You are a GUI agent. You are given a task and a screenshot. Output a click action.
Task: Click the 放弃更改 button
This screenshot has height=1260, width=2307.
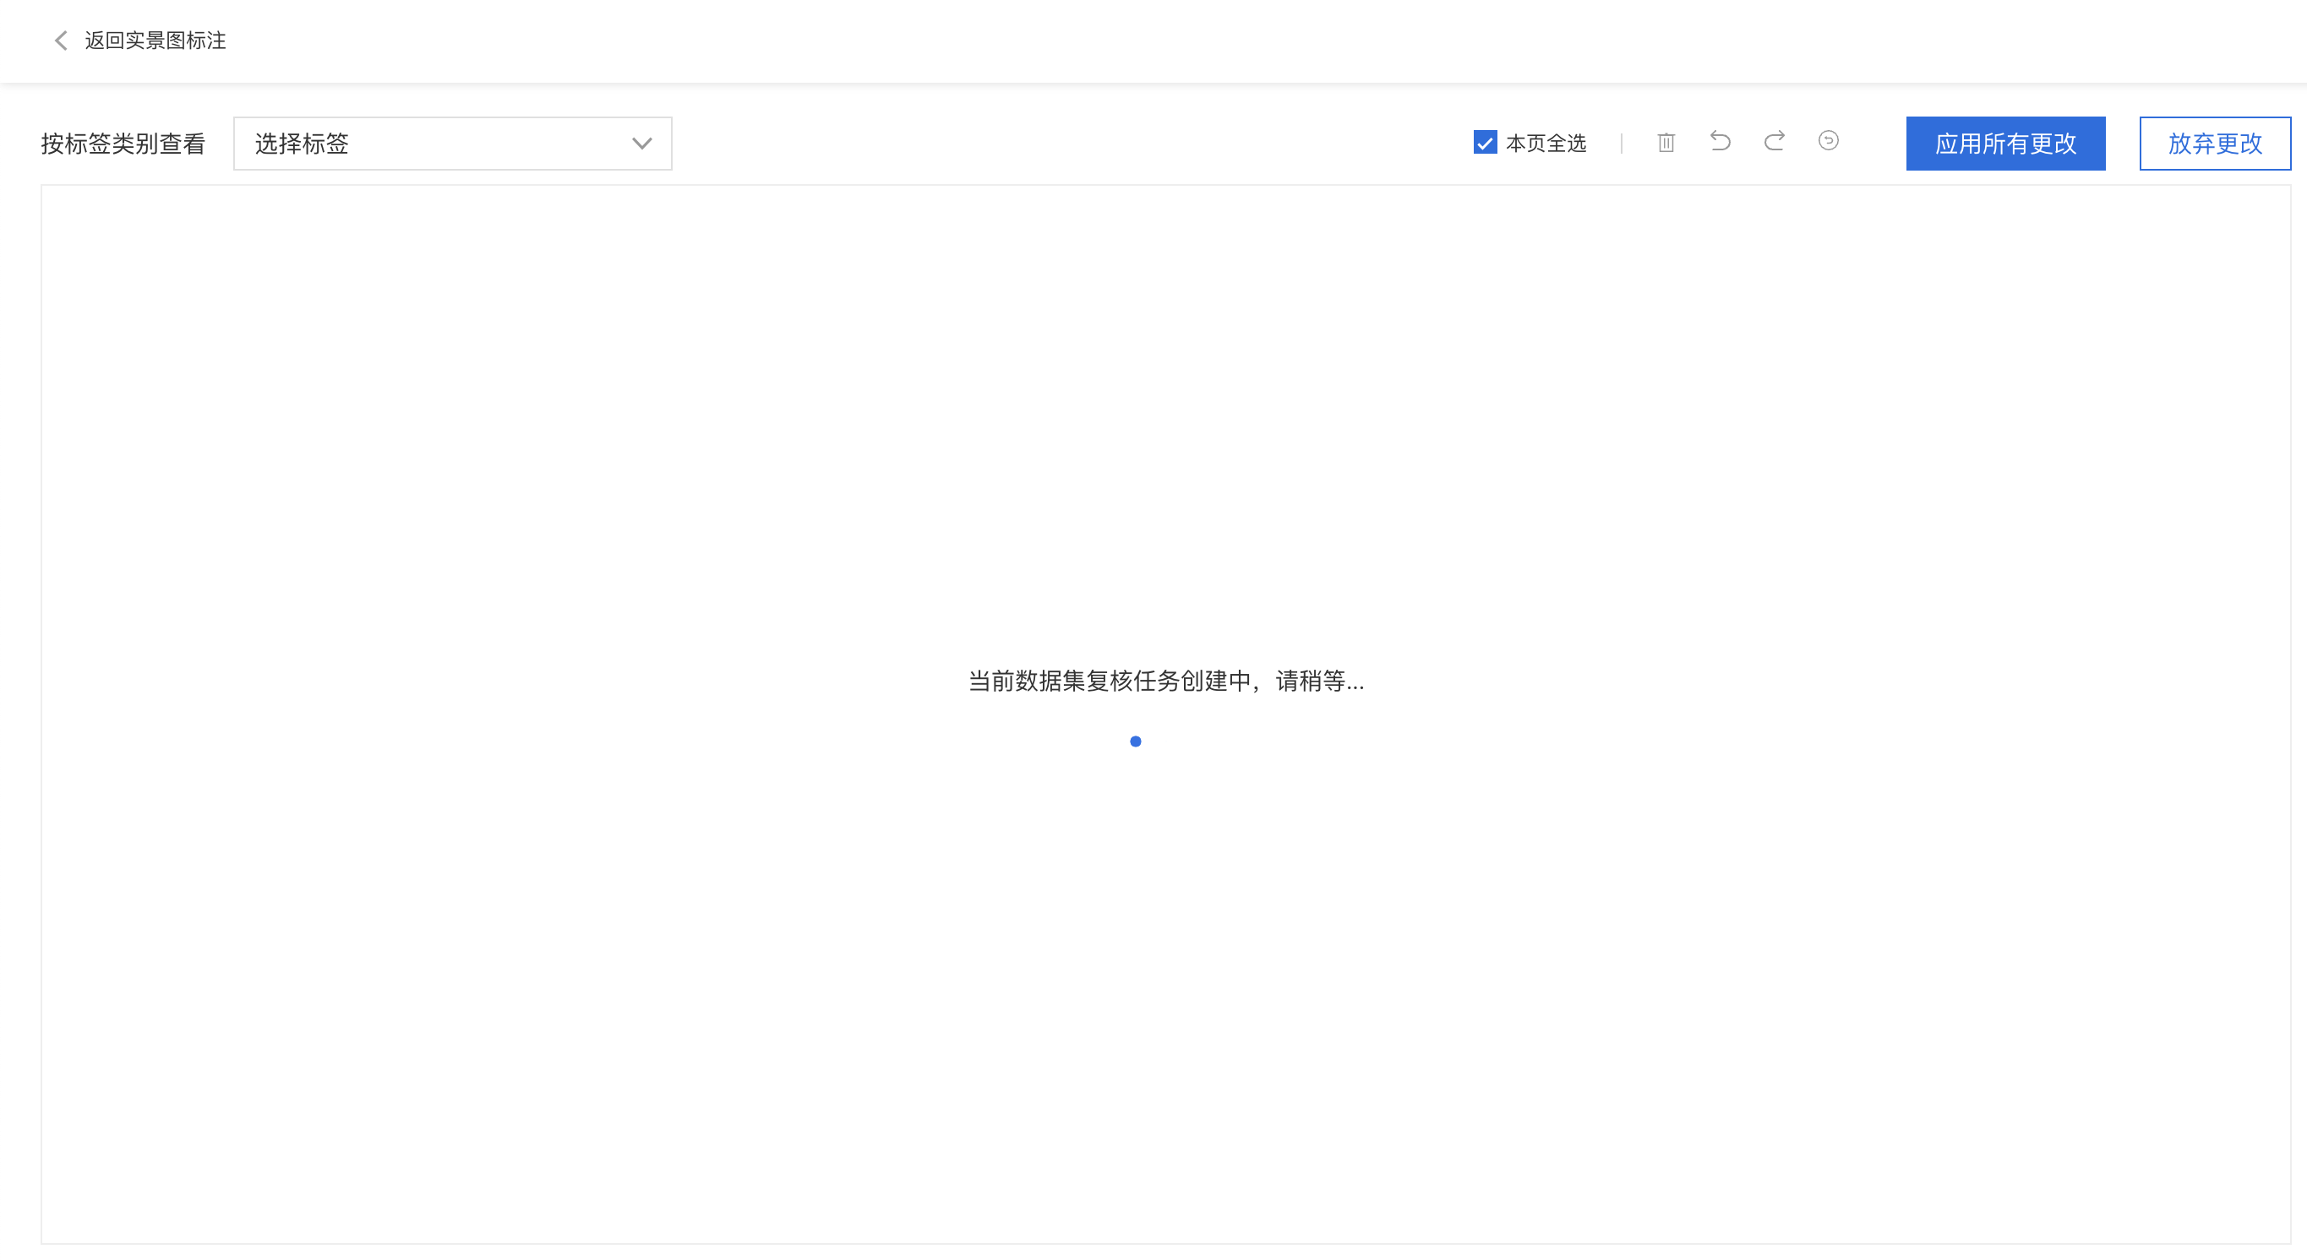(2215, 144)
